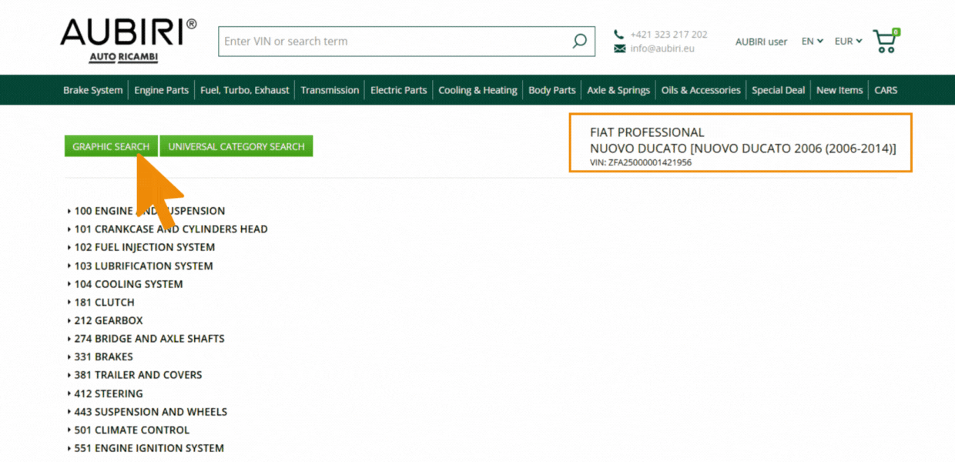Go to home via AUBIRI logo
Viewport: 955px width, 462px height.
point(128,41)
